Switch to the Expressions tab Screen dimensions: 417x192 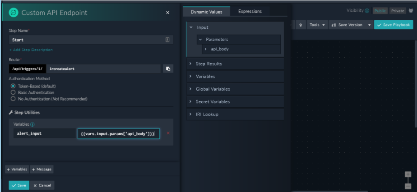250,11
